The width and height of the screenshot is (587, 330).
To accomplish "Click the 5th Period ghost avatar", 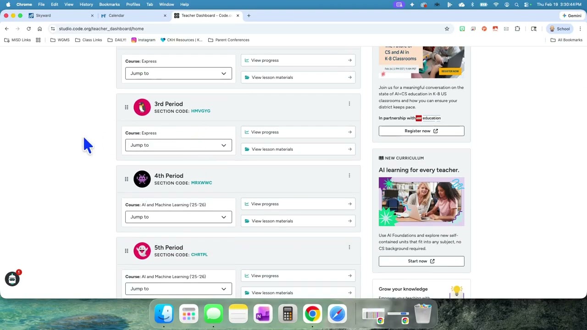I will [142, 251].
